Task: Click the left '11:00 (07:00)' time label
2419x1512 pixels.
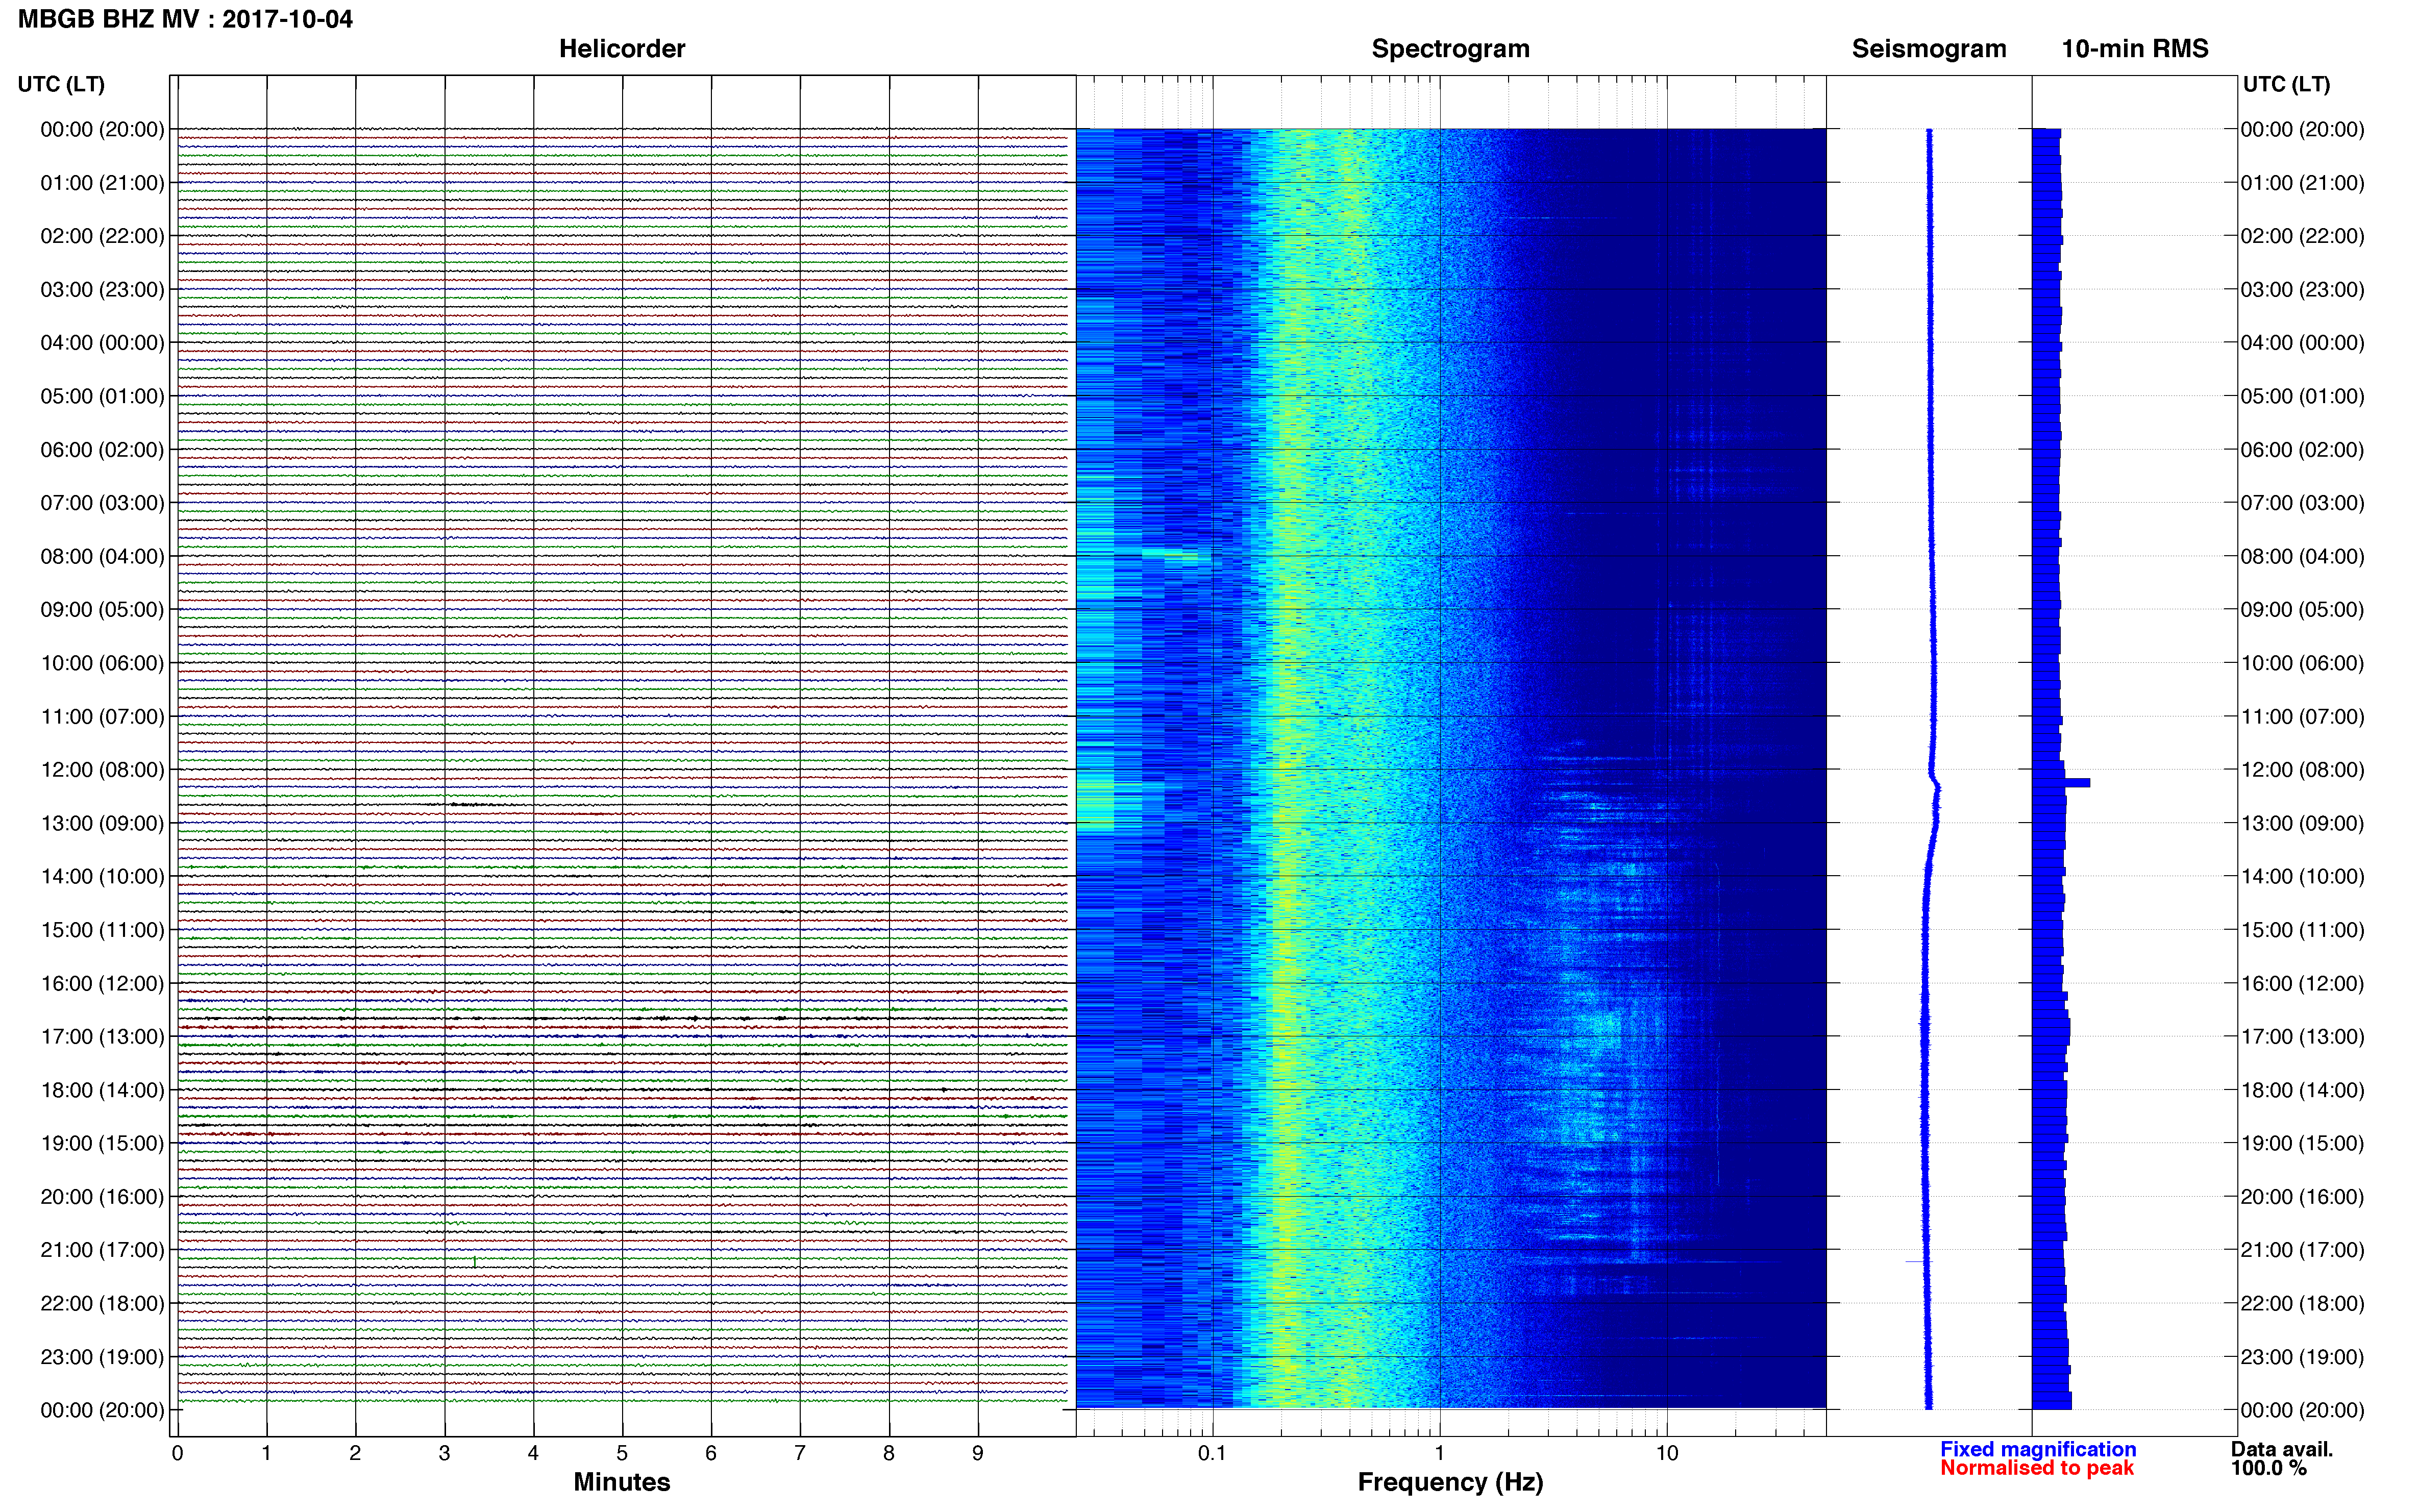Action: coord(102,716)
